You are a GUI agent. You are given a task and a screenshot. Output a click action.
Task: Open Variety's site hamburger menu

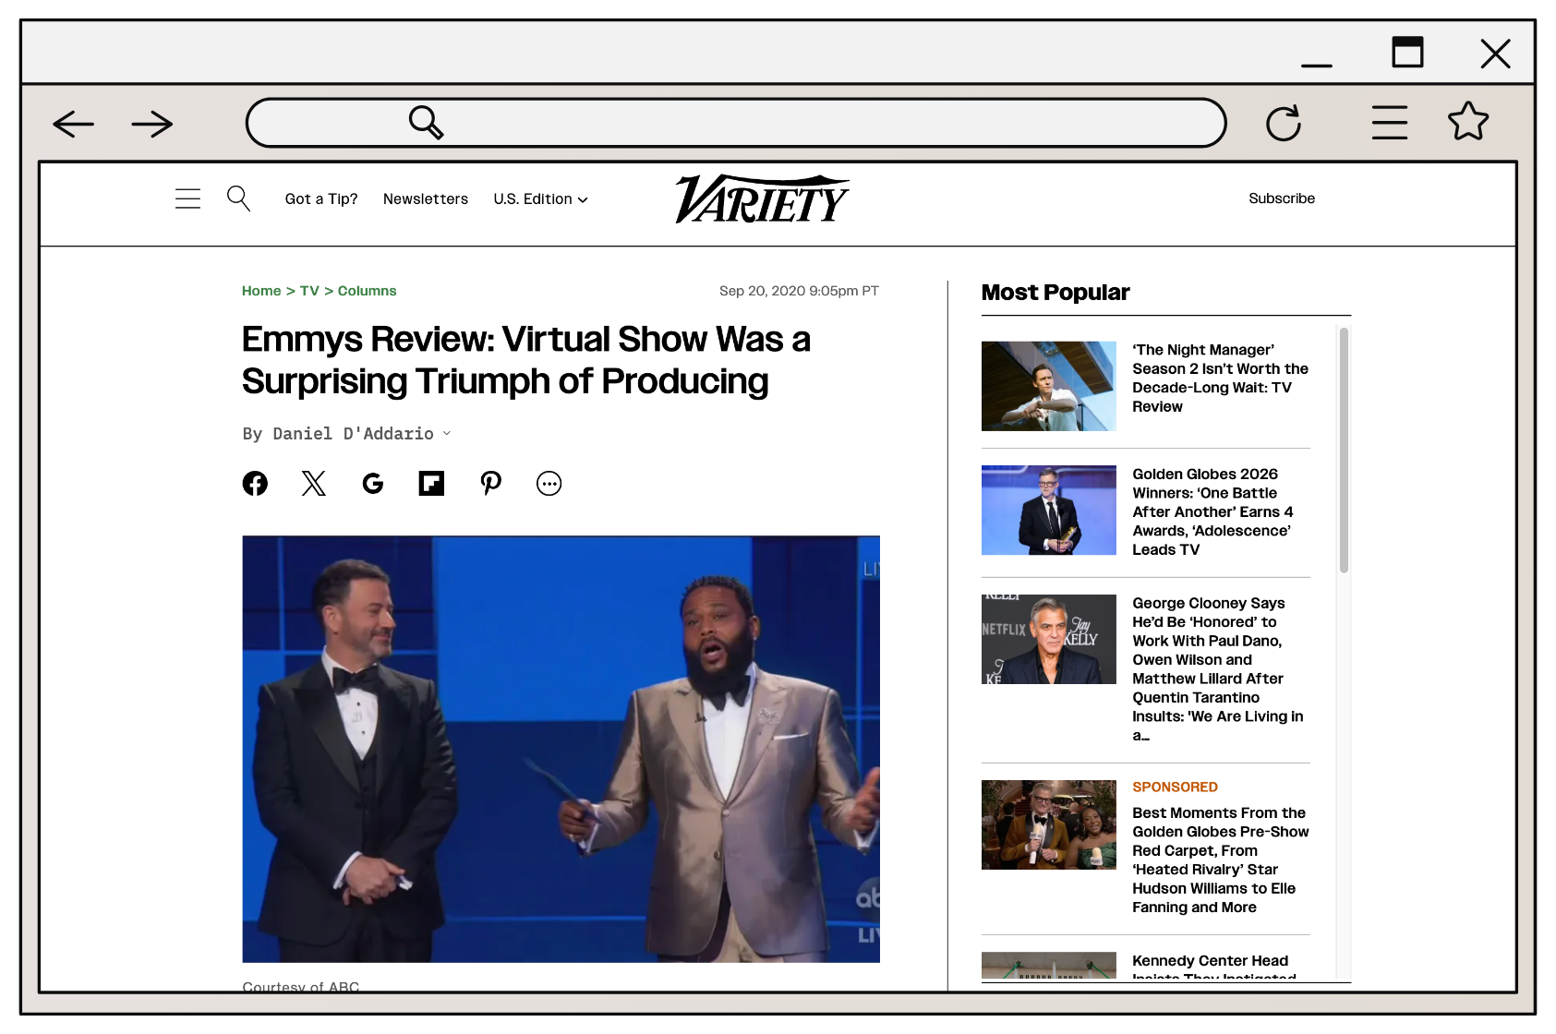coord(187,198)
